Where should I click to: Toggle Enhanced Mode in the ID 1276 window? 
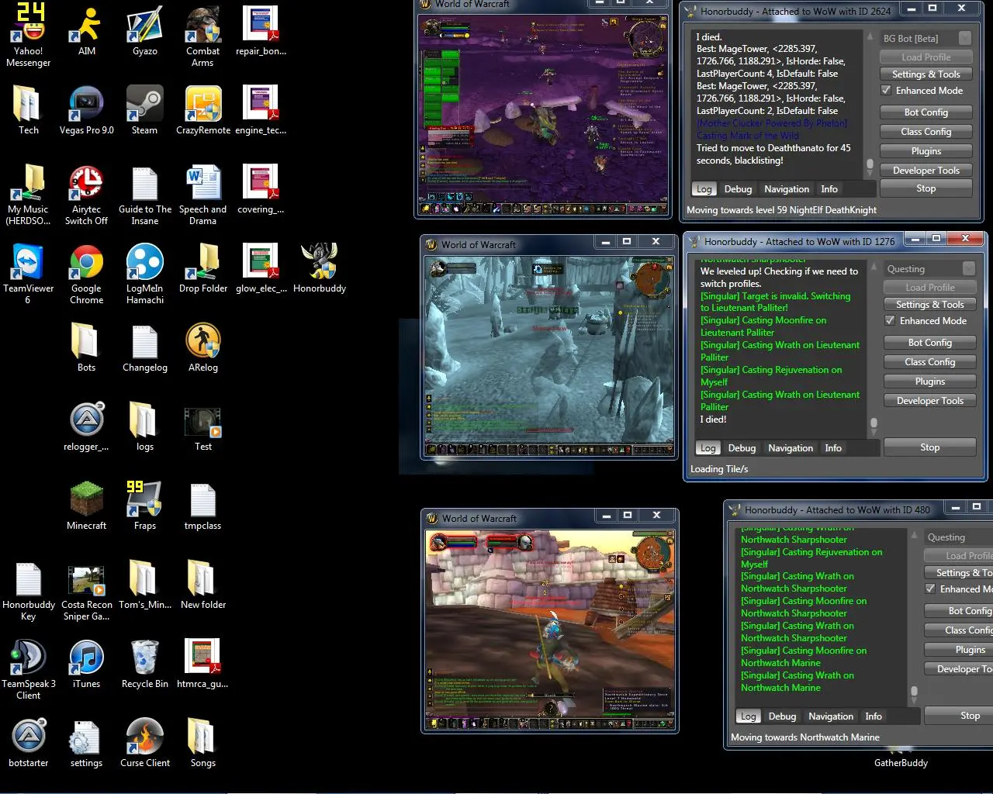click(x=890, y=321)
